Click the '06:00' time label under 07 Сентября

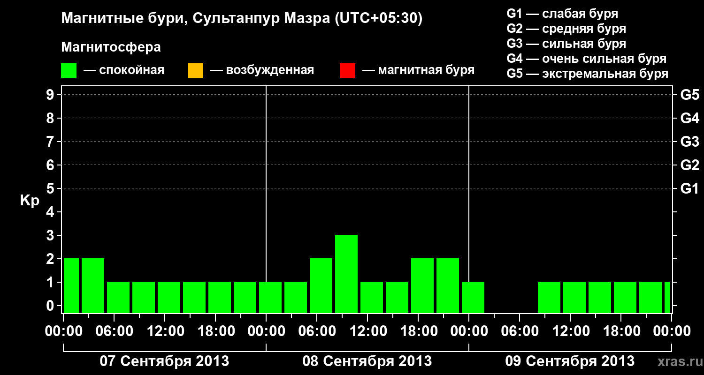pyautogui.click(x=114, y=331)
